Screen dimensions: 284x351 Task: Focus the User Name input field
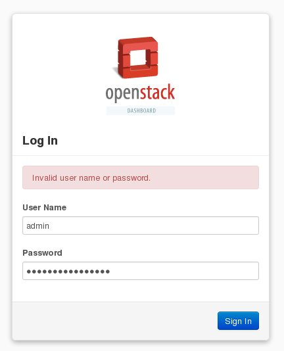click(141, 225)
